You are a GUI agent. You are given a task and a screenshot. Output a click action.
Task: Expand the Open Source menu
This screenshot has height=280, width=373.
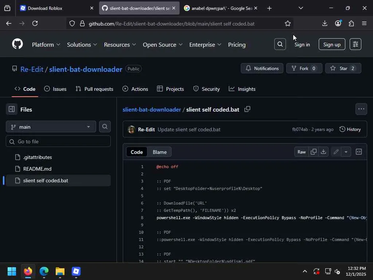pyautogui.click(x=163, y=44)
